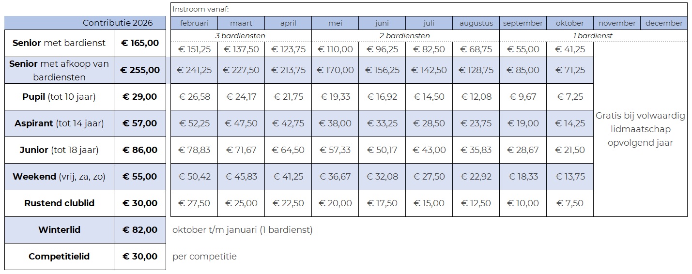
Task: Select the Rustend clublid row label
Action: click(59, 203)
